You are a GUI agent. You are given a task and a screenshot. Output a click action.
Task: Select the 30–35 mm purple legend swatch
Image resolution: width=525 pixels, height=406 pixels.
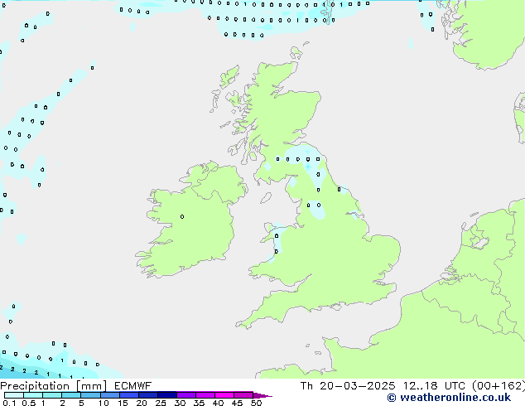tap(185, 395)
